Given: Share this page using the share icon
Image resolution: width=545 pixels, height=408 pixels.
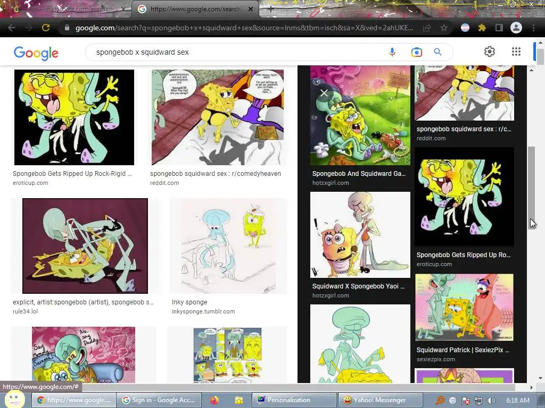Looking at the screenshot, I should pyautogui.click(x=427, y=28).
